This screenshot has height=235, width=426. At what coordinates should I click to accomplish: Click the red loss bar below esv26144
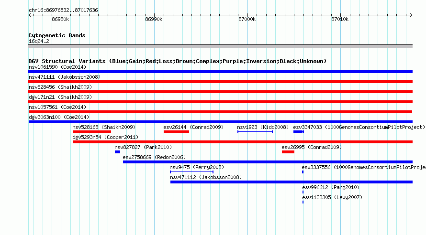point(176,132)
